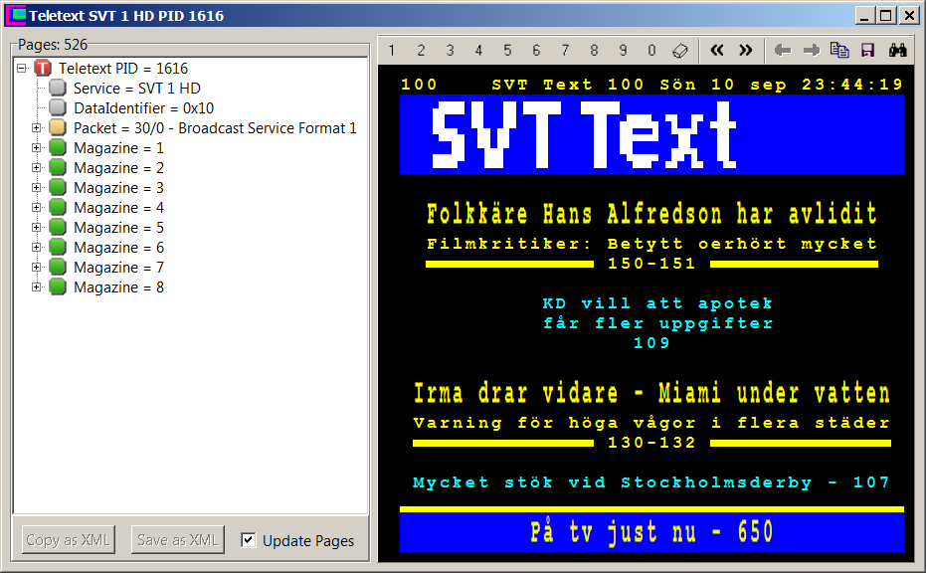The width and height of the screenshot is (926, 573).
Task: Go to next page with double right chevron
Action: click(746, 50)
